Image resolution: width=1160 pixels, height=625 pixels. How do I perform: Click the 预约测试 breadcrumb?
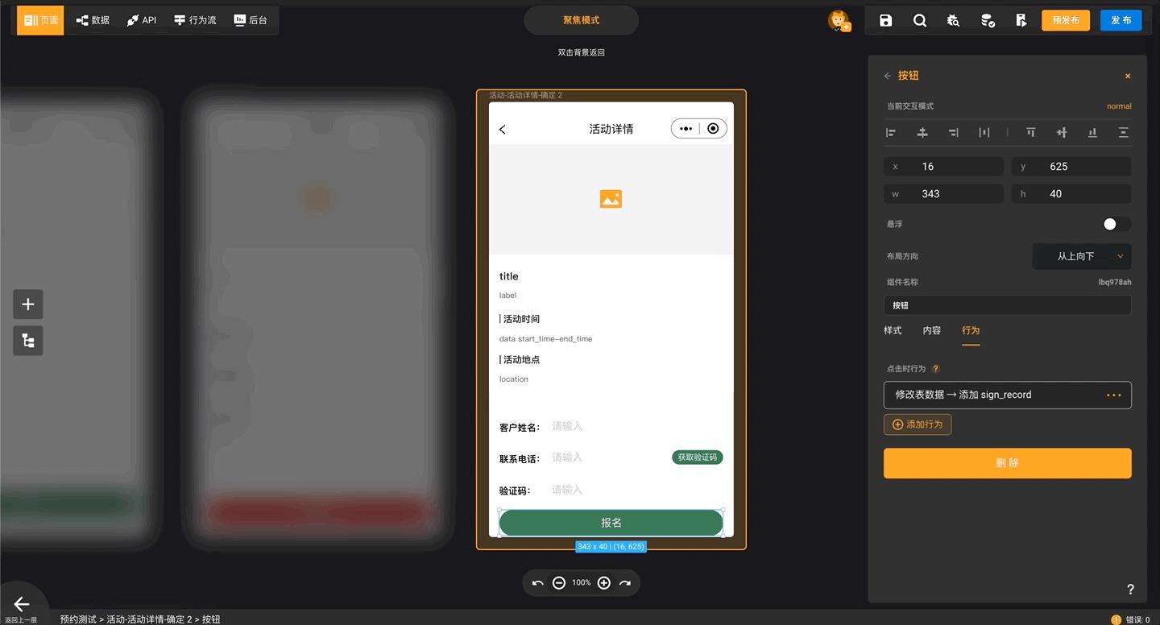(x=77, y=619)
